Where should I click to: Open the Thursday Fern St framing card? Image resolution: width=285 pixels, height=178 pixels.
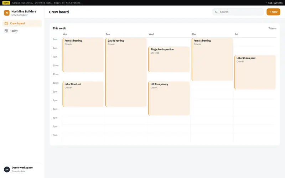[212, 59]
